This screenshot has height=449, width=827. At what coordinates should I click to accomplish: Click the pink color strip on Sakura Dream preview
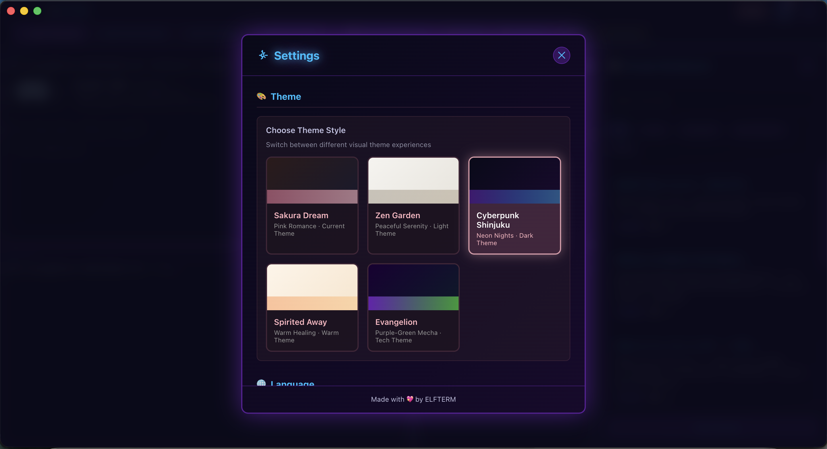pos(312,197)
